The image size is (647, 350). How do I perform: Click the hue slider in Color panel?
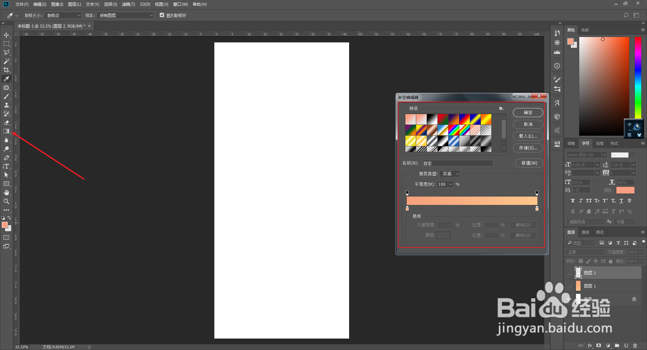coord(638,78)
